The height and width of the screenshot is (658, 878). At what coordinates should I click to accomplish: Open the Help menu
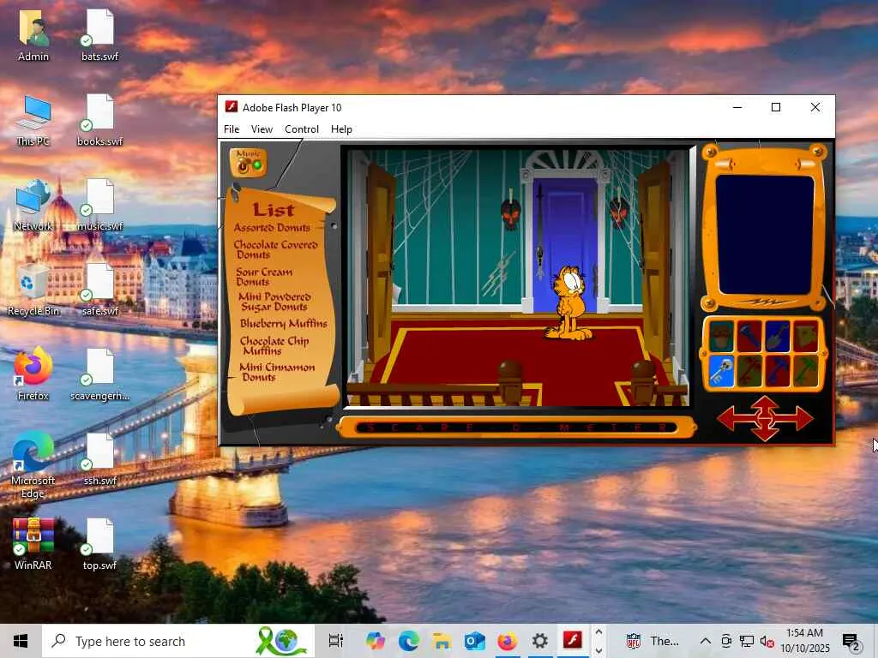[341, 129]
